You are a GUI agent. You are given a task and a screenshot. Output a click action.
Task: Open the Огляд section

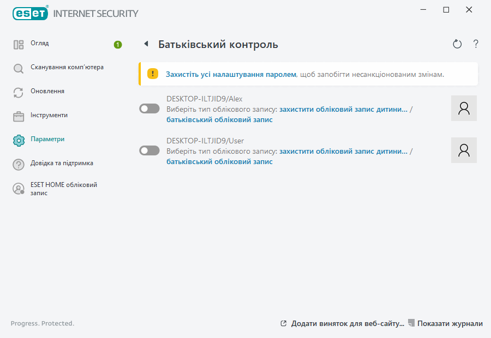40,44
